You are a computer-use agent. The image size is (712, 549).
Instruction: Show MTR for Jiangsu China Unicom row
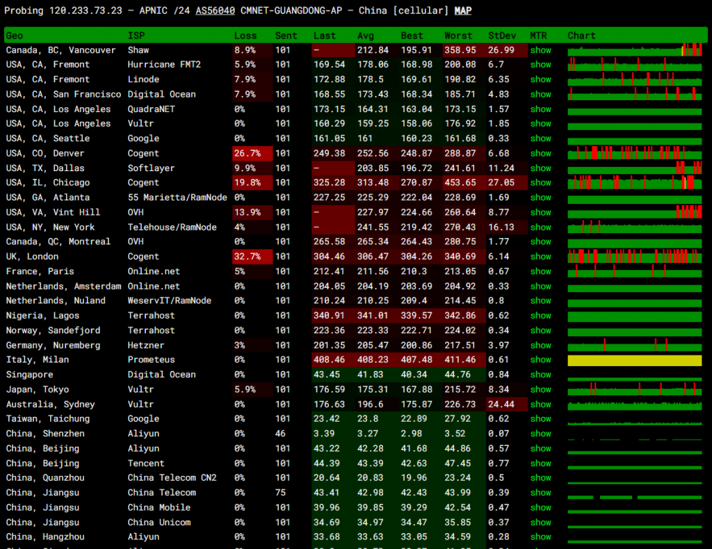(540, 523)
